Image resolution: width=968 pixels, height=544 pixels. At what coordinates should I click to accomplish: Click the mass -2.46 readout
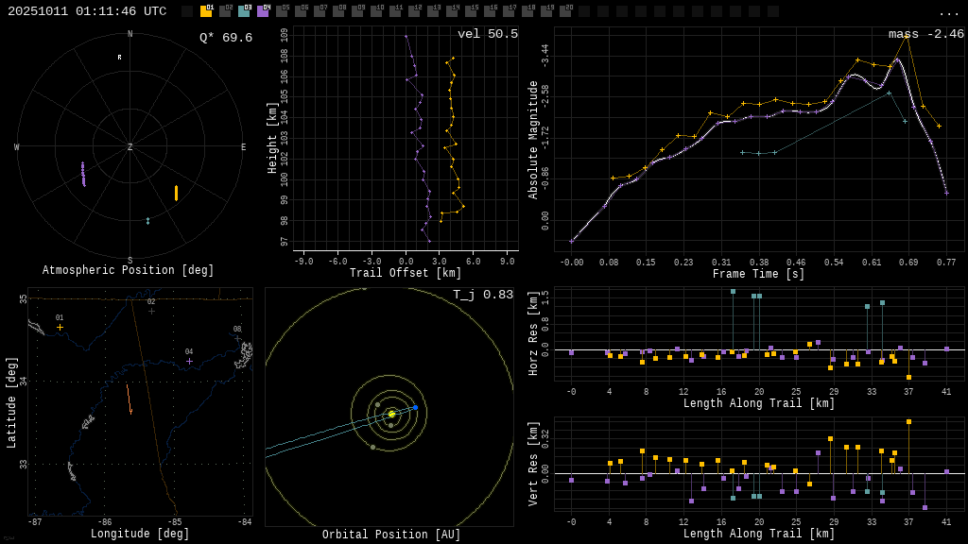point(925,34)
